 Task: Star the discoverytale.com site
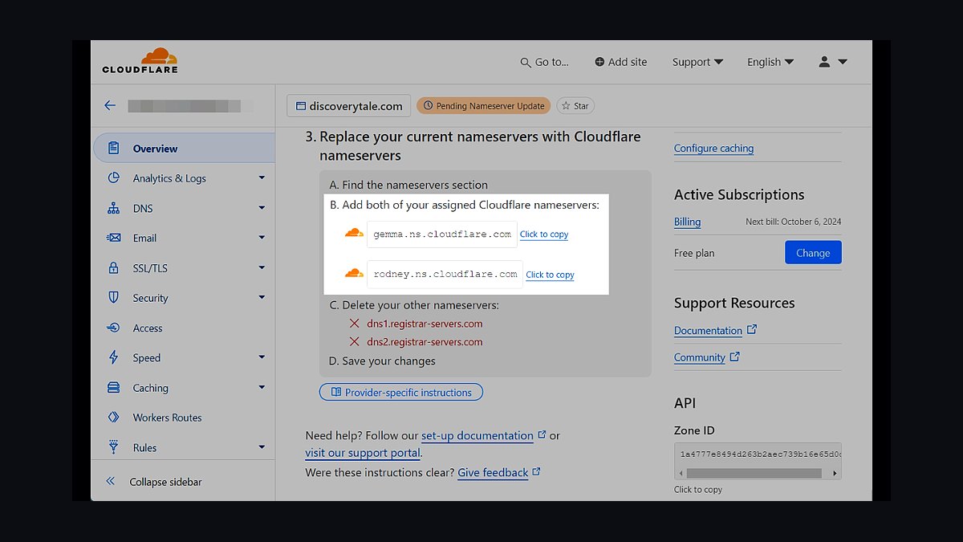click(x=575, y=106)
